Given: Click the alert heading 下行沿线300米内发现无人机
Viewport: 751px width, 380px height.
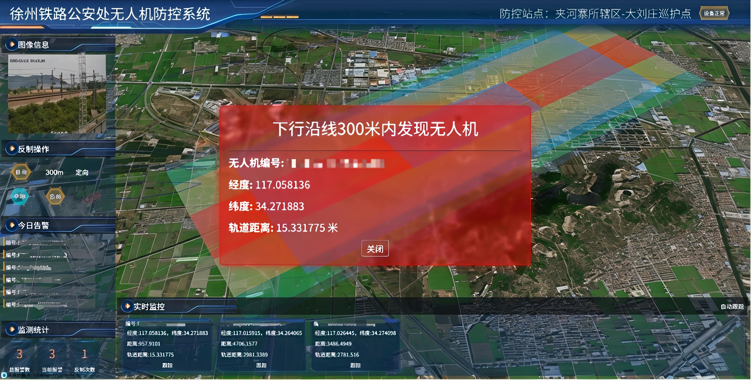Looking at the screenshot, I should click(x=375, y=129).
